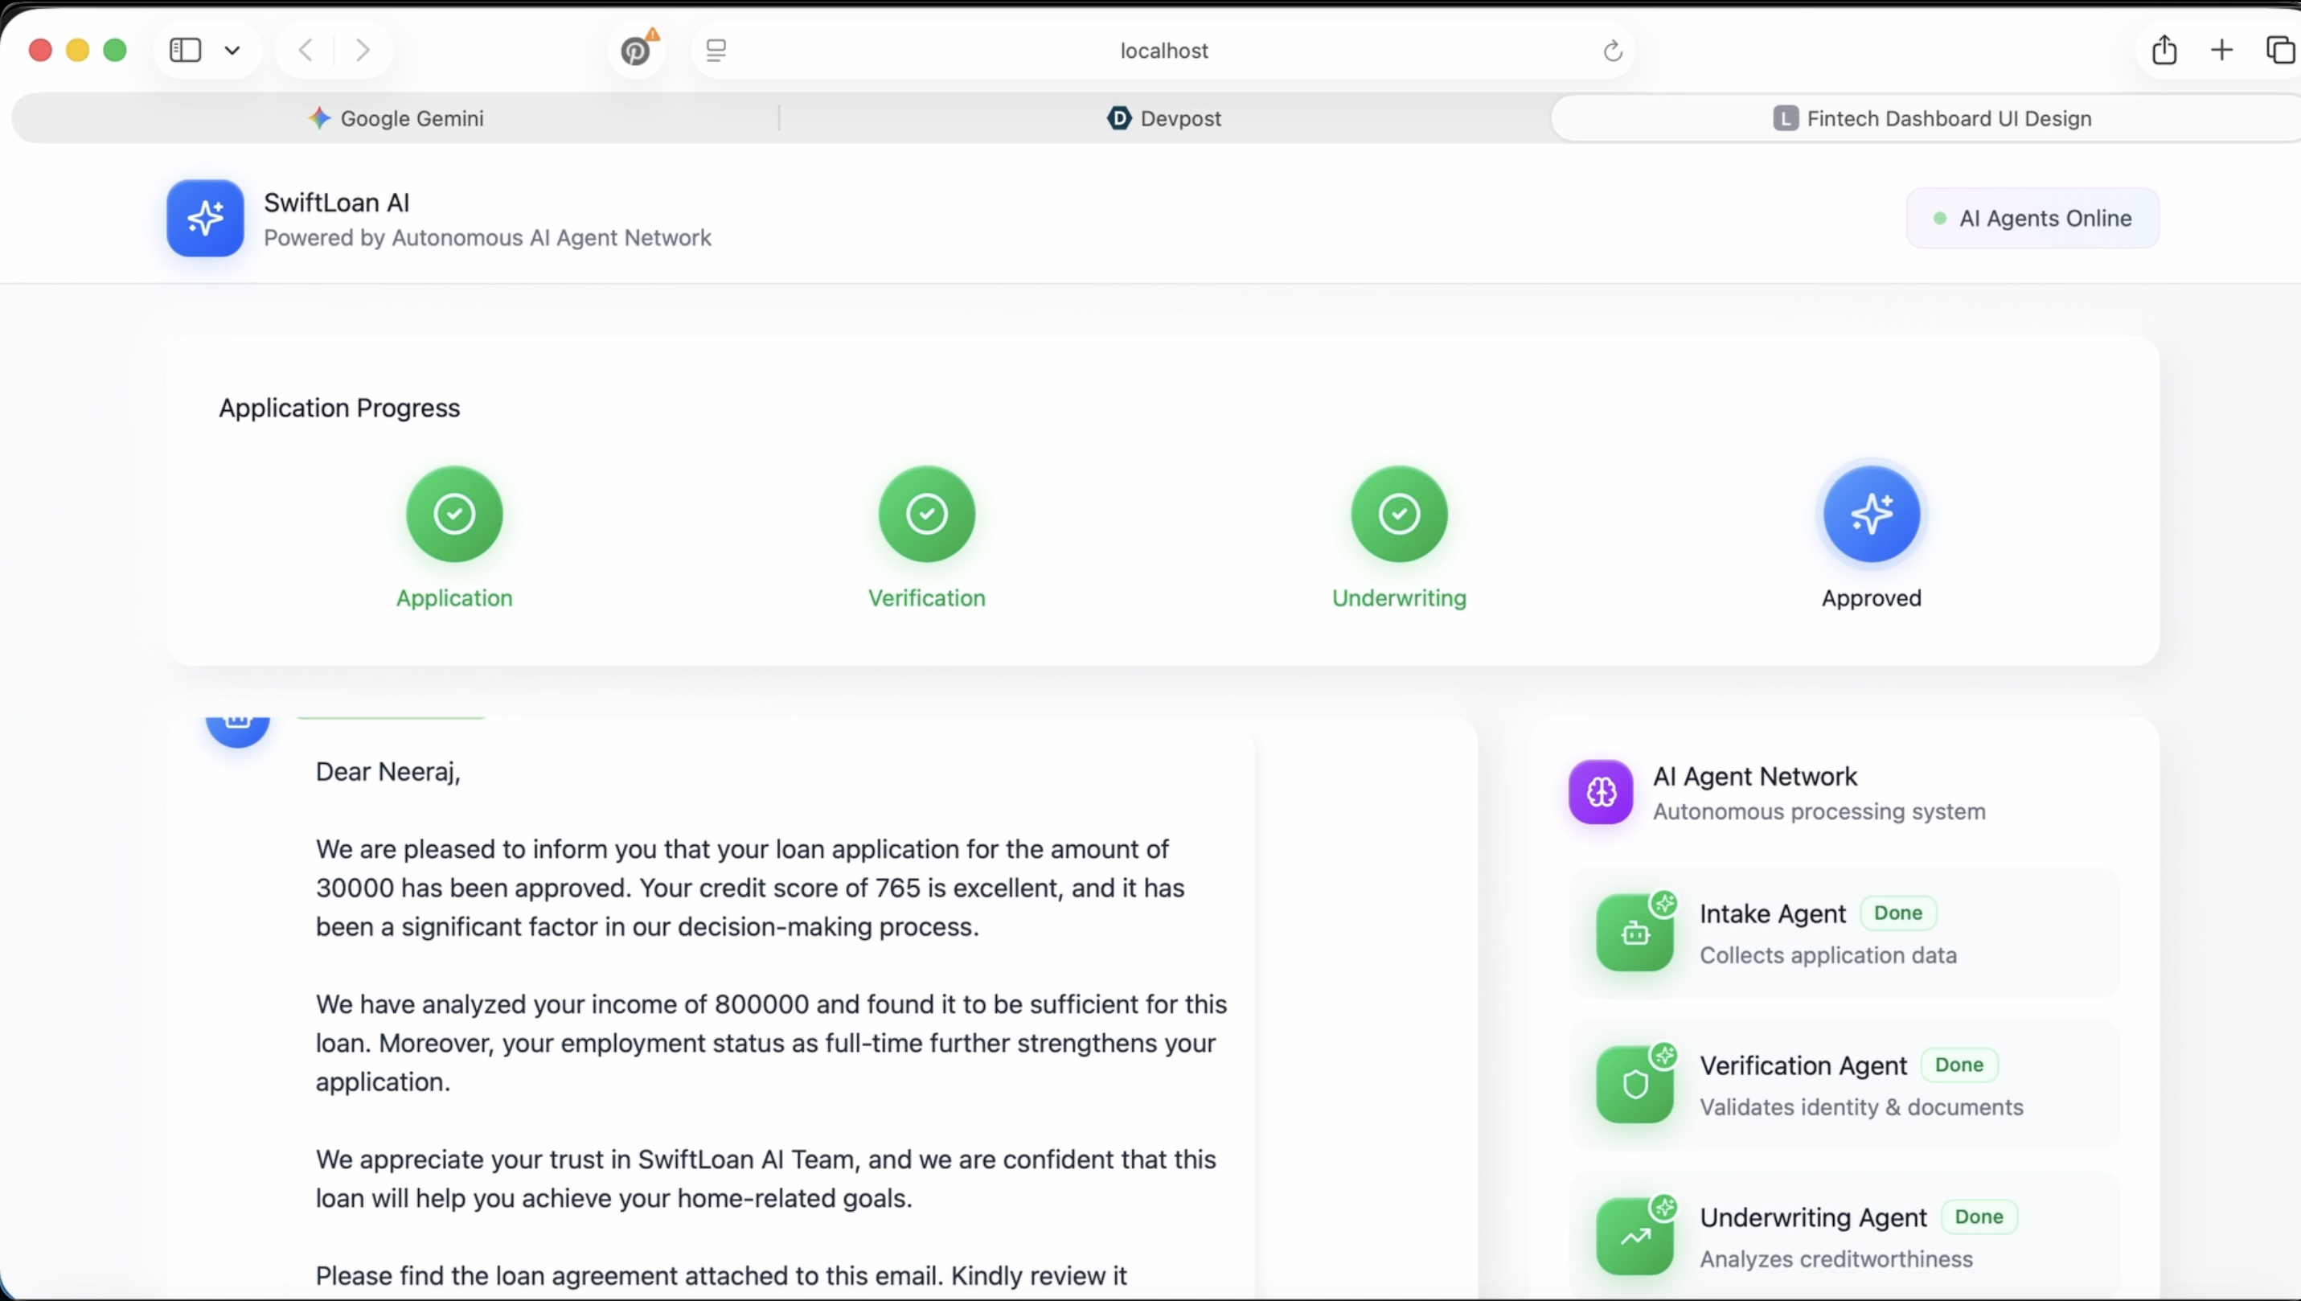Viewport: 2301px width, 1301px height.
Task: Click the Underwriting Agent trend arrow icon
Action: [x=1634, y=1237]
